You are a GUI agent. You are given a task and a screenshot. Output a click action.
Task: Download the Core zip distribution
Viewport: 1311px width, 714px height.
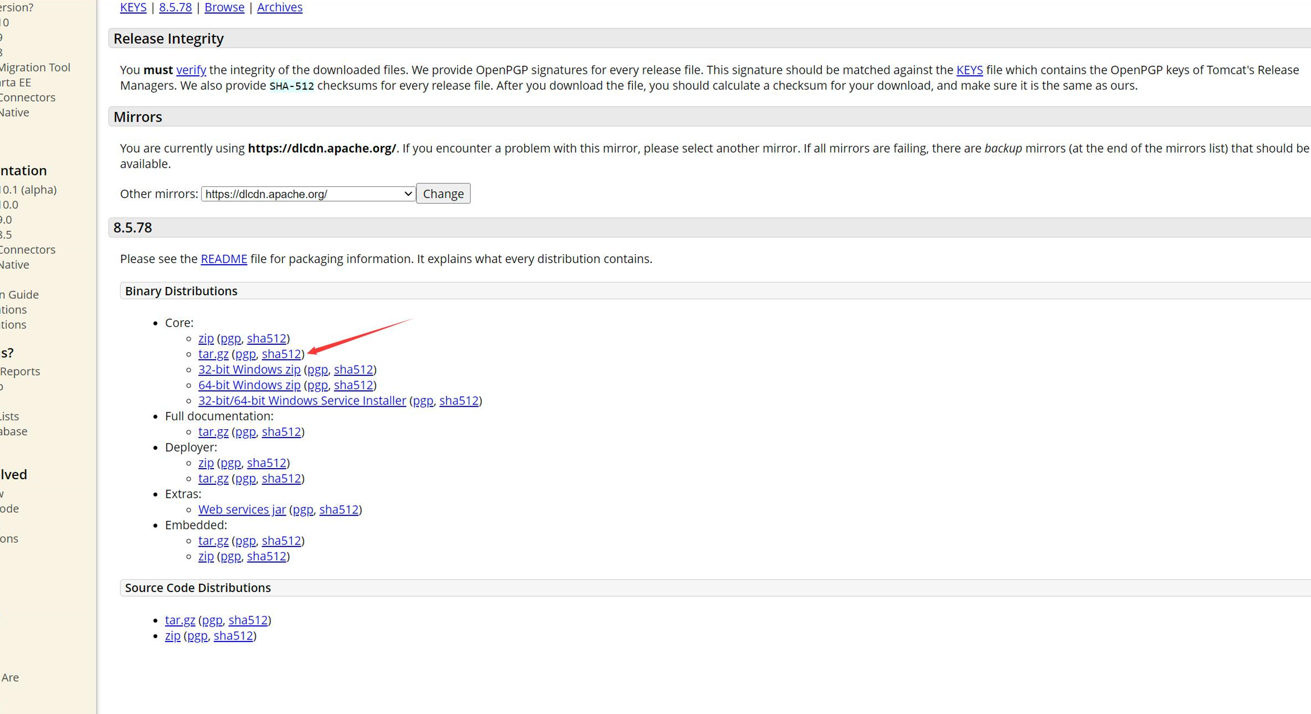[x=206, y=339]
